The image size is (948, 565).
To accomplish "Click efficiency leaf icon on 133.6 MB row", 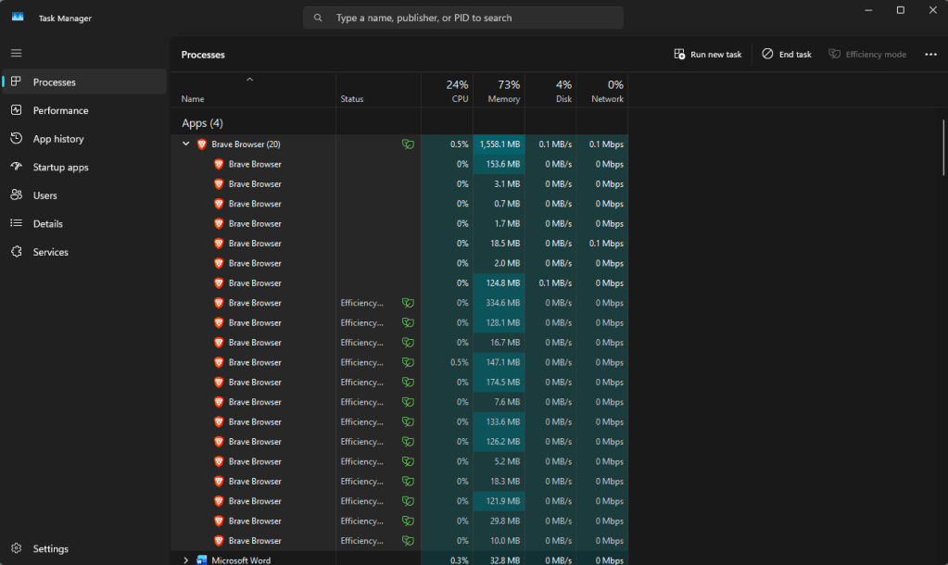I will click(x=408, y=421).
